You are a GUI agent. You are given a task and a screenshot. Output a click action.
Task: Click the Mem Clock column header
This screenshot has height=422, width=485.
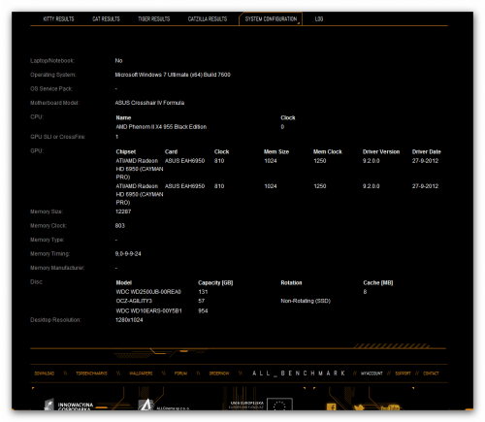point(328,151)
